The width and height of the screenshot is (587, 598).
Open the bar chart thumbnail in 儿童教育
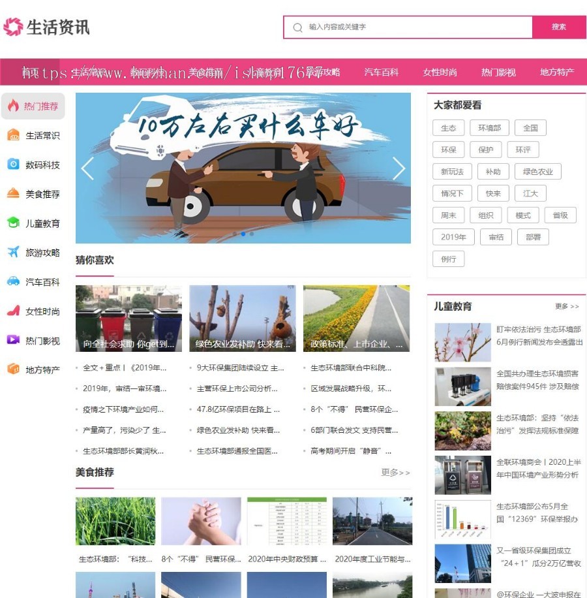(463, 519)
